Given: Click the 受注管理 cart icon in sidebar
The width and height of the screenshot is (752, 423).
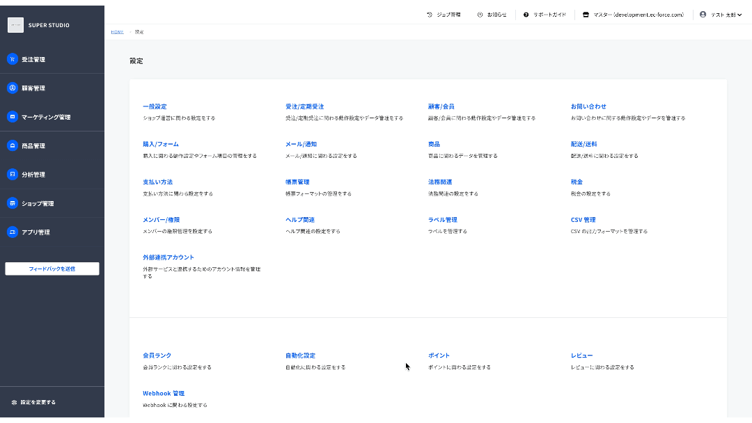Looking at the screenshot, I should 13,59.
